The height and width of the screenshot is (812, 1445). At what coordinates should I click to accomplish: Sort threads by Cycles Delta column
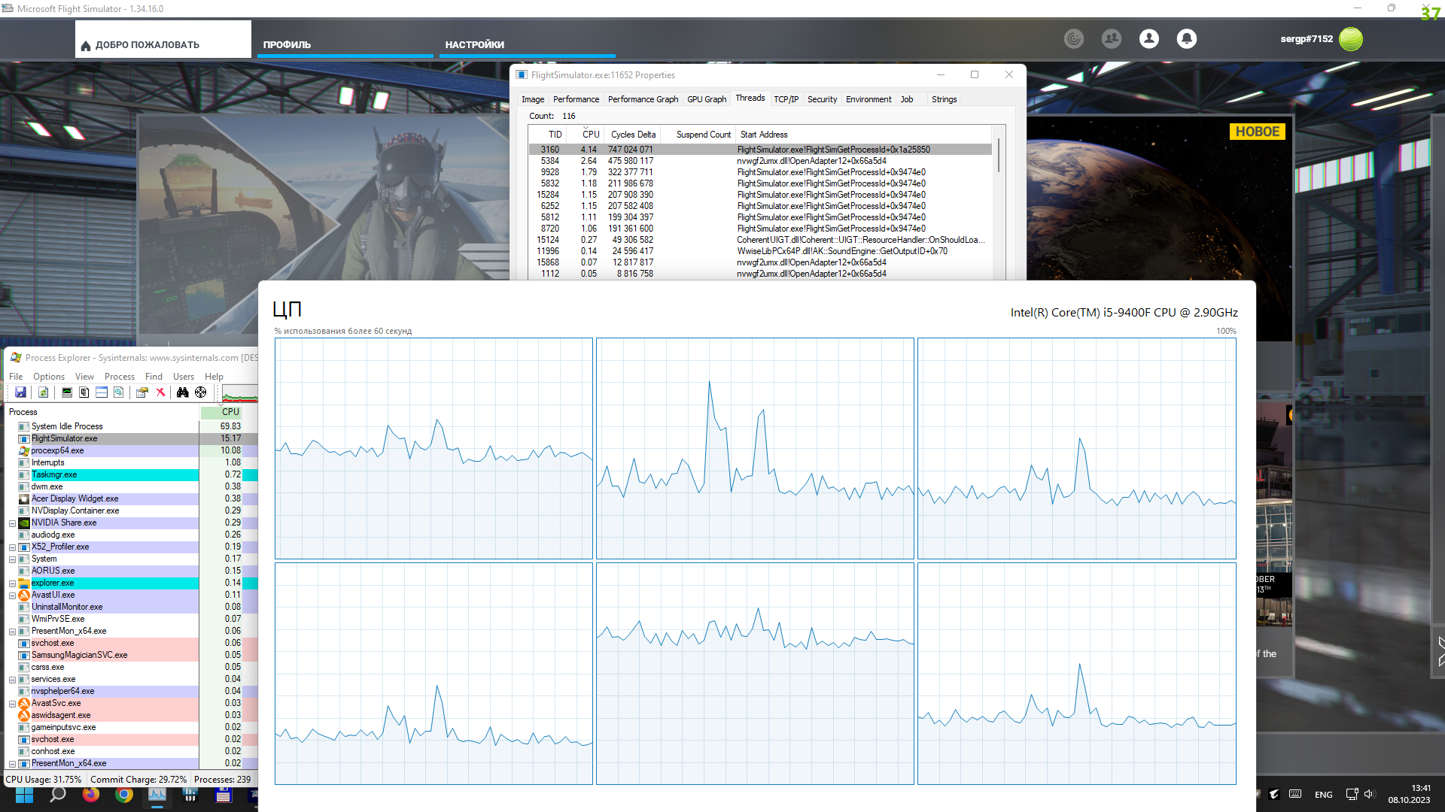click(x=633, y=135)
